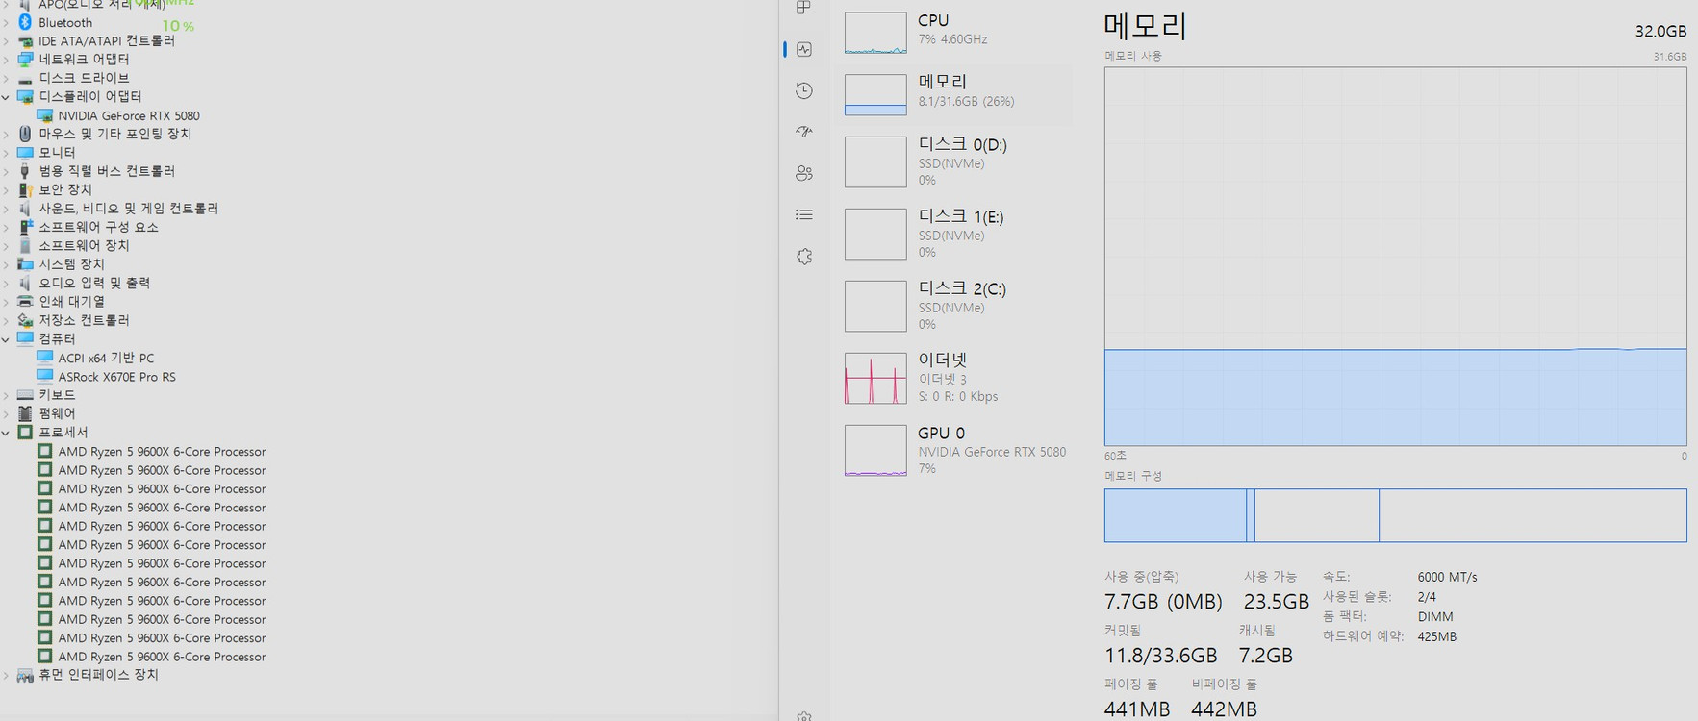Open the App history icon in Task Manager sidebar
This screenshot has width=1698, height=721.
pyautogui.click(x=804, y=90)
